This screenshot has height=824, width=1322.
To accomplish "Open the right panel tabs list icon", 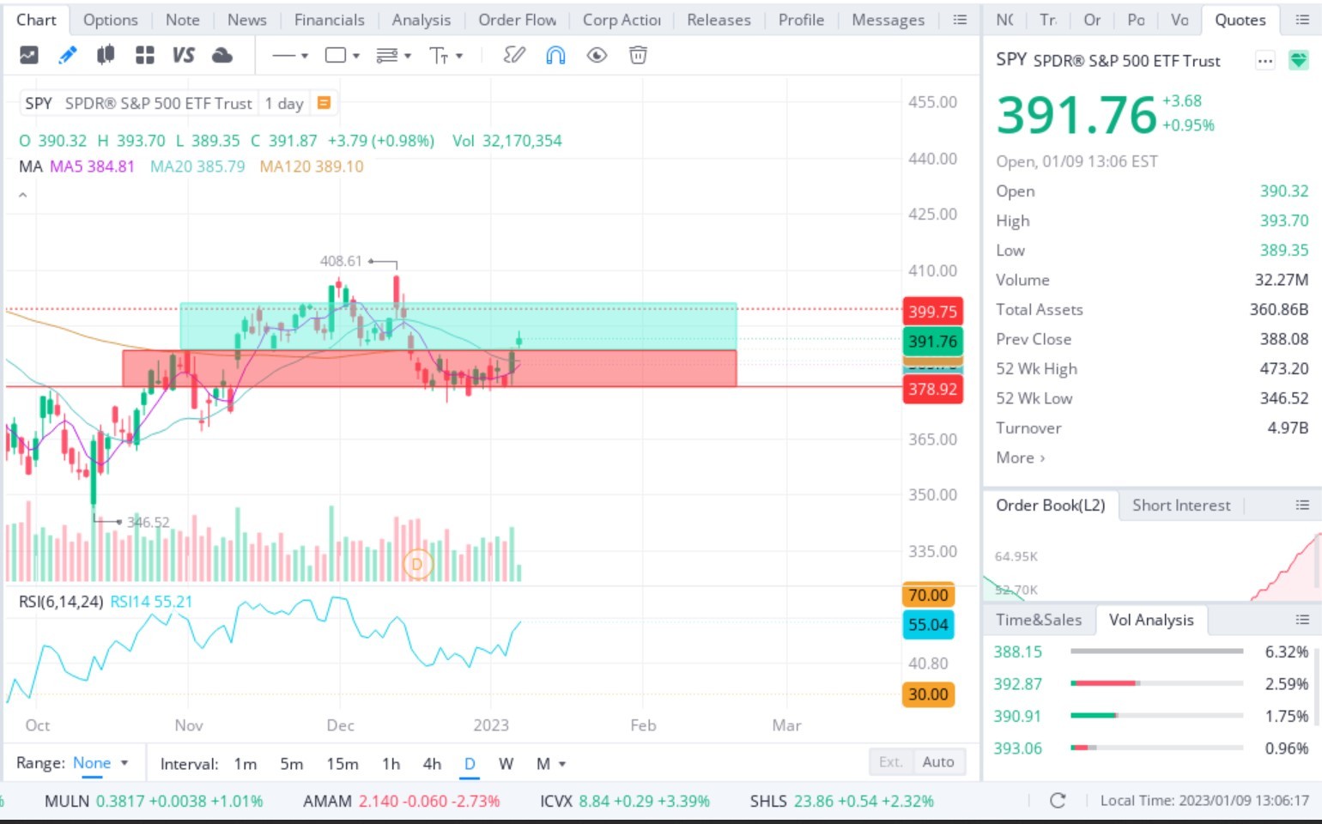I will click(x=1302, y=20).
